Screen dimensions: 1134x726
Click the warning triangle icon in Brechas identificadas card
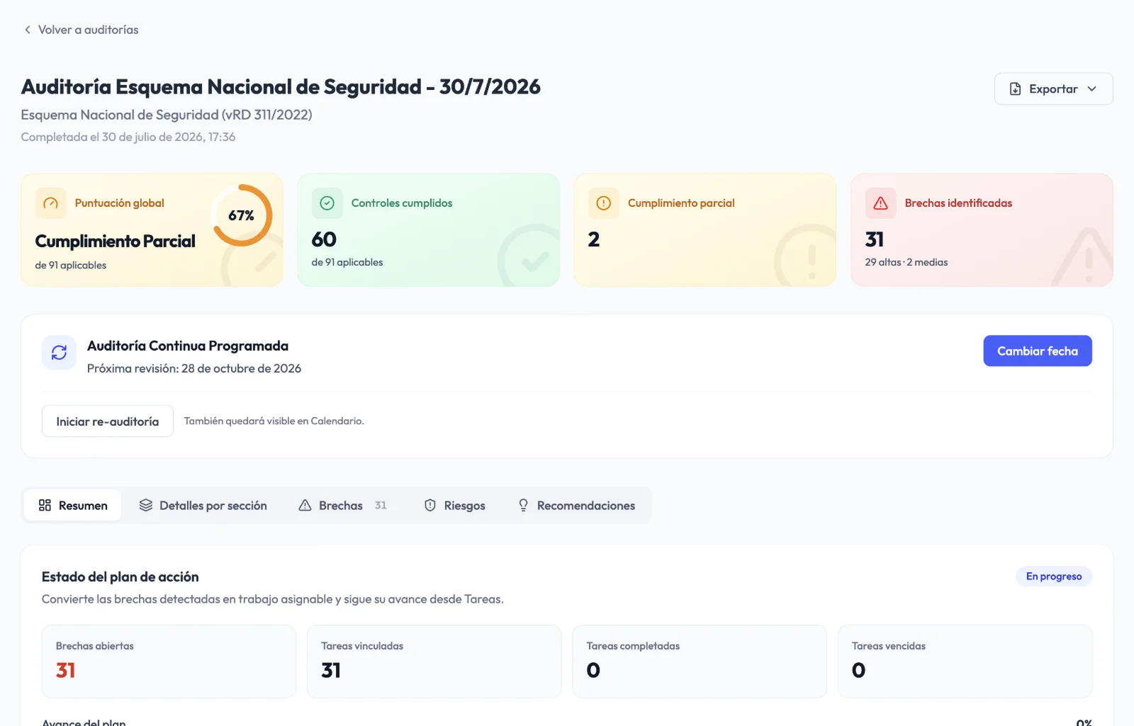(x=880, y=203)
